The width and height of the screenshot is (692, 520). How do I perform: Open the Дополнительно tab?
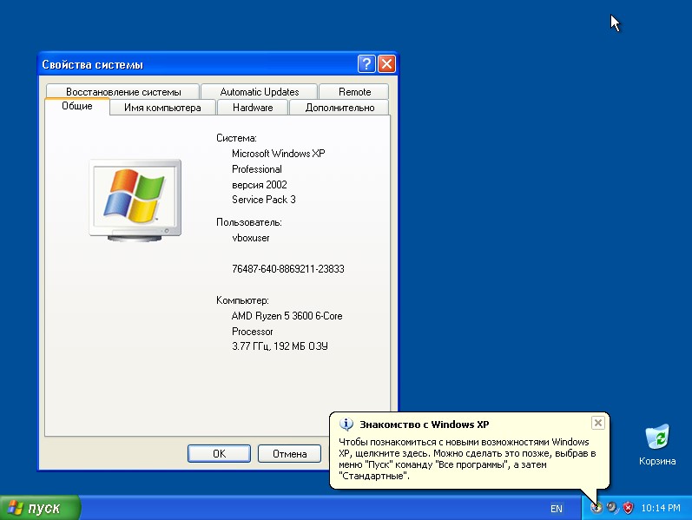click(x=339, y=108)
